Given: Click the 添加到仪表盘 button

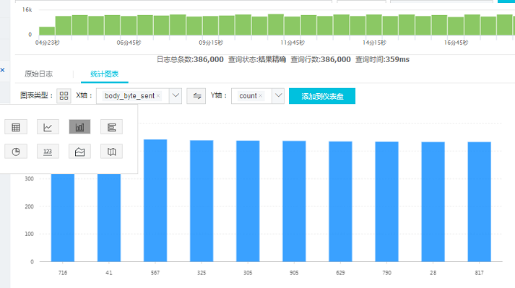Looking at the screenshot, I should [322, 96].
